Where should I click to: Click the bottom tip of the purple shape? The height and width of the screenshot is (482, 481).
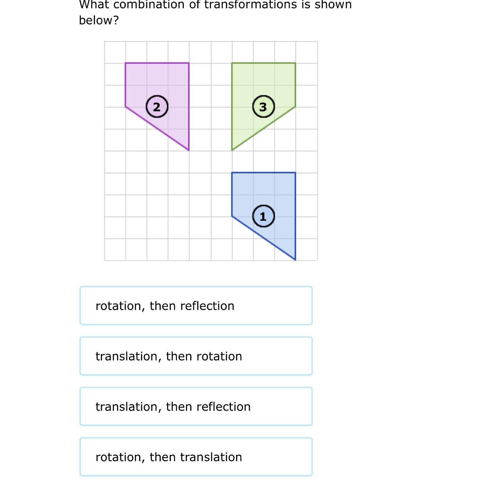coord(189,150)
